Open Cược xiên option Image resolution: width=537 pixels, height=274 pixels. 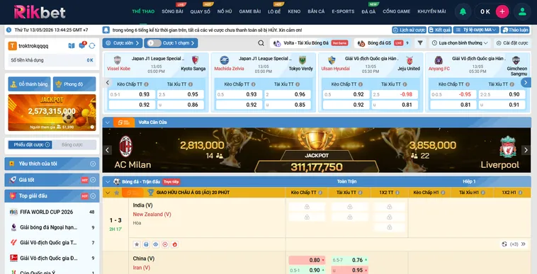click(x=123, y=43)
